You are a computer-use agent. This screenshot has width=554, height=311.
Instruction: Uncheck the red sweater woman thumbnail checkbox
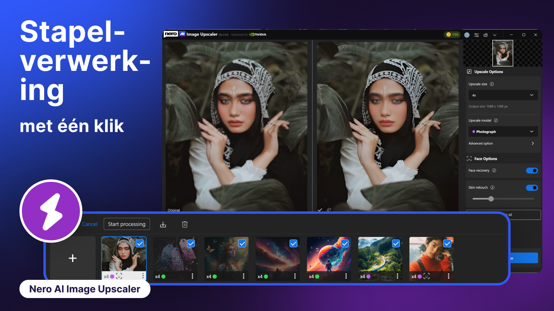pyautogui.click(x=447, y=243)
